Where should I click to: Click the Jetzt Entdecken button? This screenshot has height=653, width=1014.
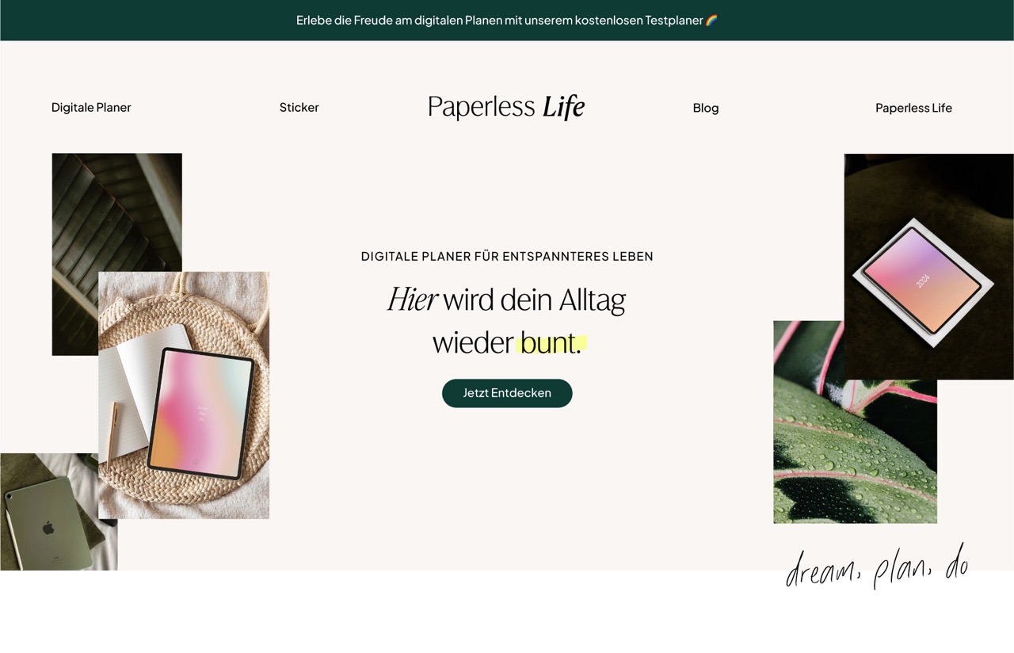point(507,393)
